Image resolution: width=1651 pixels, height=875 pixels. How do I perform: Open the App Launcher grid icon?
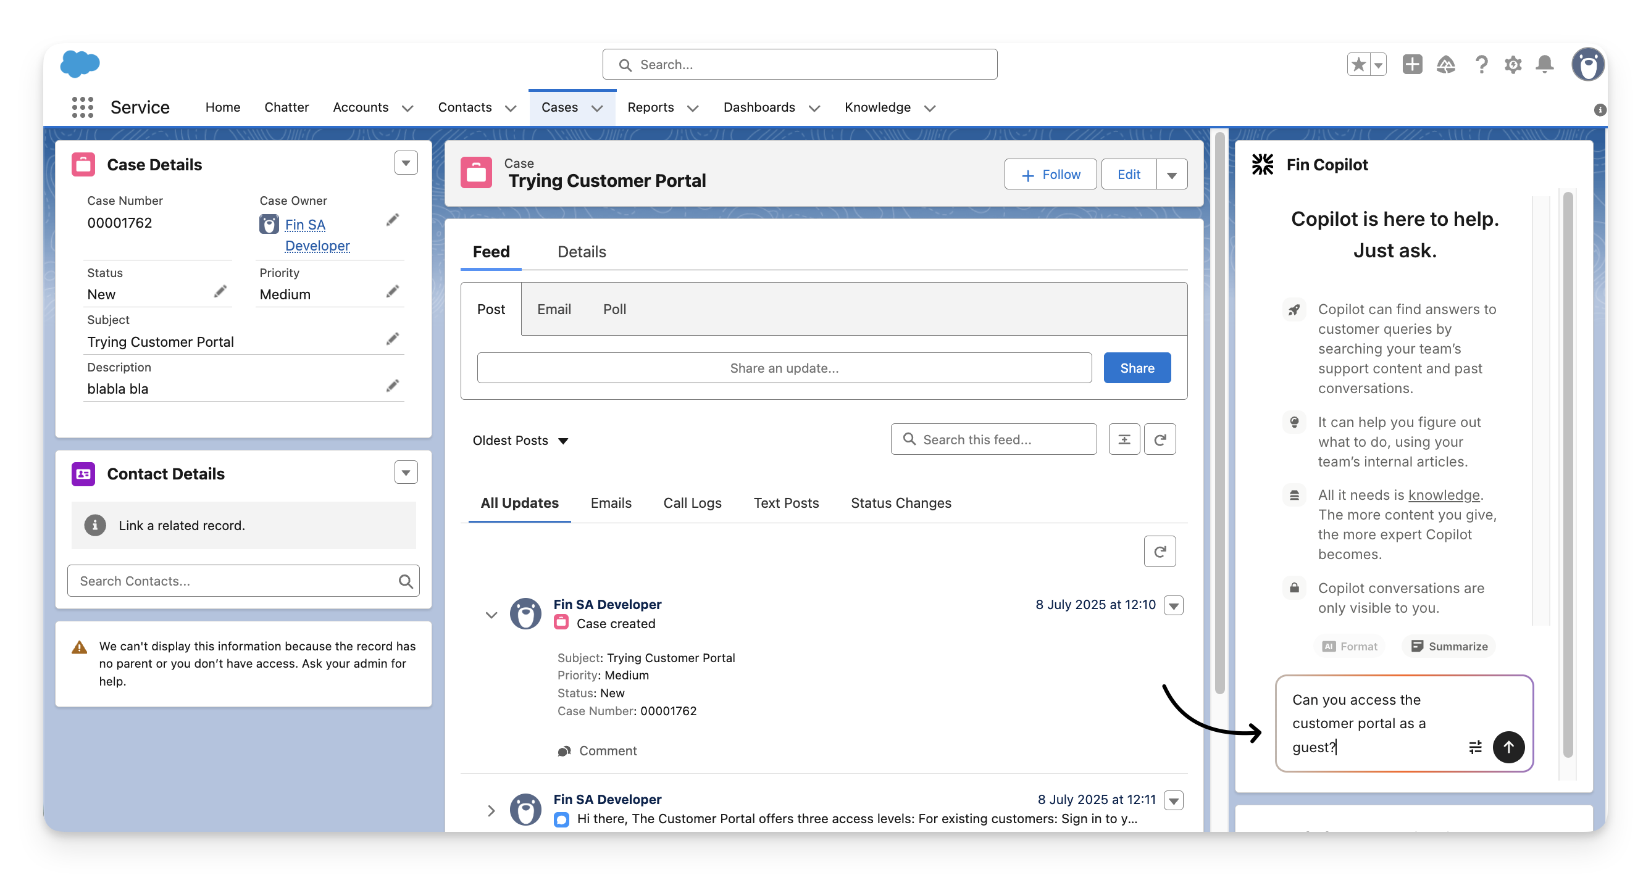click(83, 107)
